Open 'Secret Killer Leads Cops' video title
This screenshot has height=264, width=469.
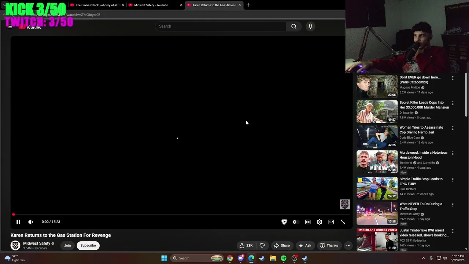tap(424, 105)
